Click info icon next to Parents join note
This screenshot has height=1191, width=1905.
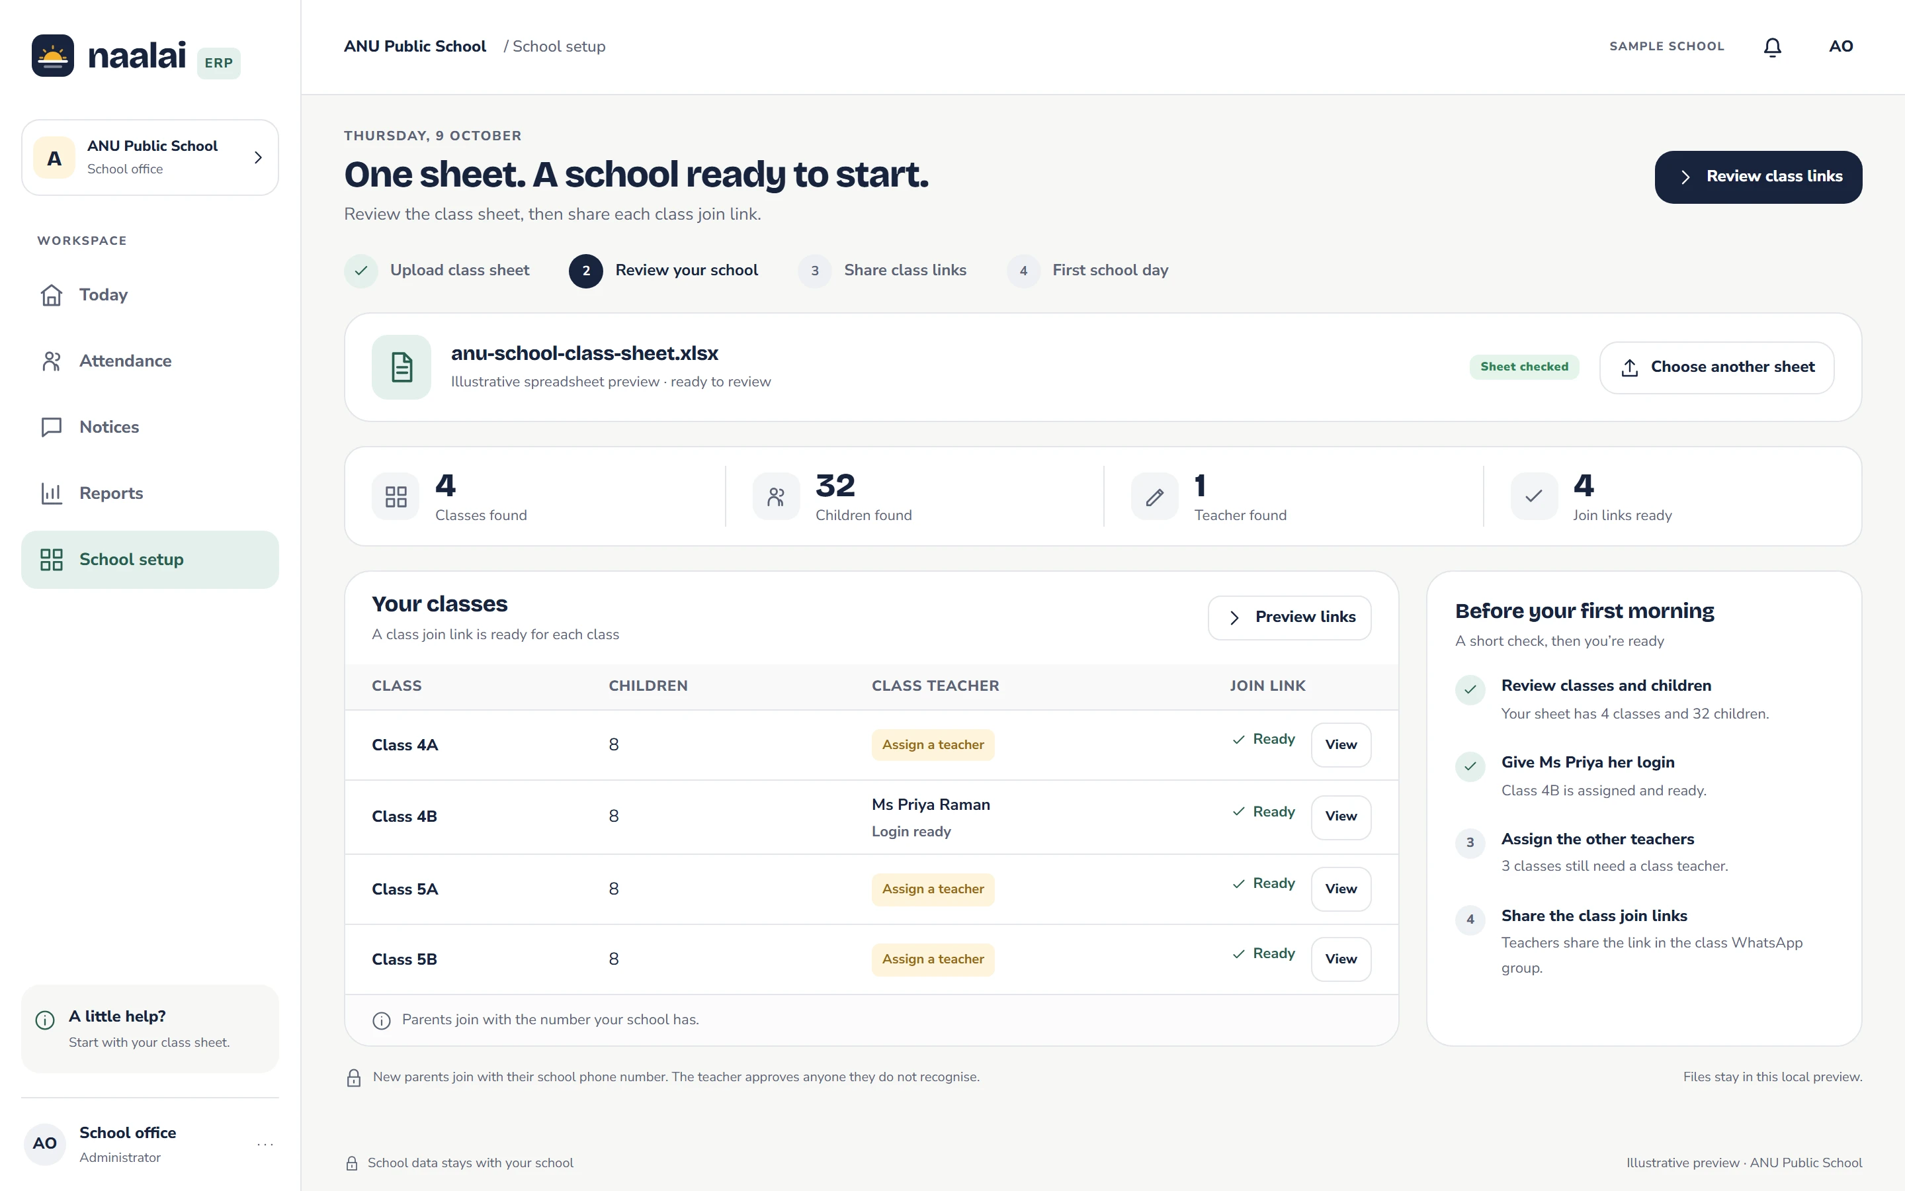[382, 1021]
